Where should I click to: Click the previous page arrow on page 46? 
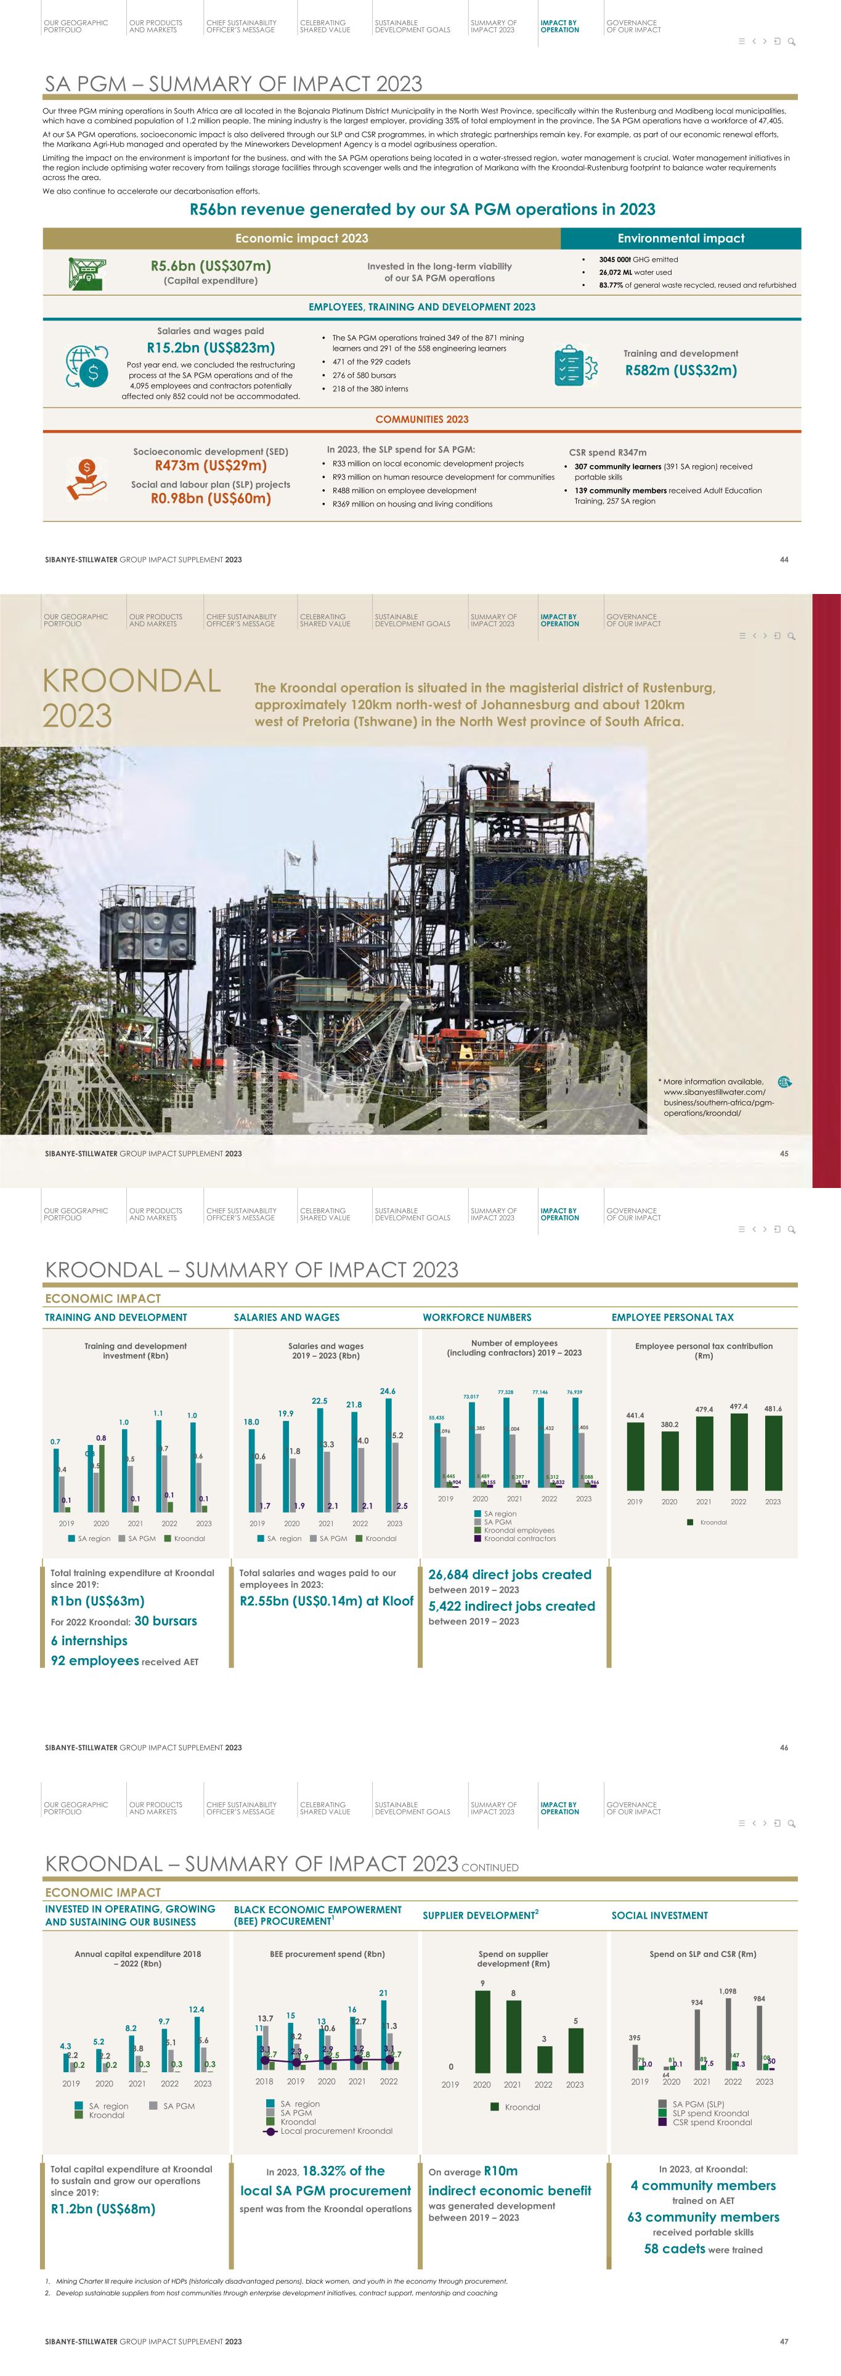(754, 1229)
